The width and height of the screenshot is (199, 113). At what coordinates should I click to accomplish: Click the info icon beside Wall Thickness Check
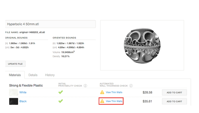pyautogui.click(x=131, y=86)
